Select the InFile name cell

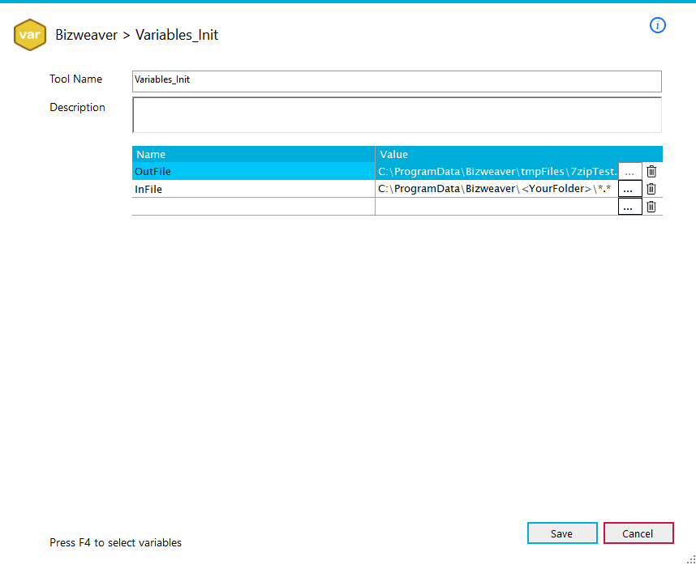click(x=253, y=189)
